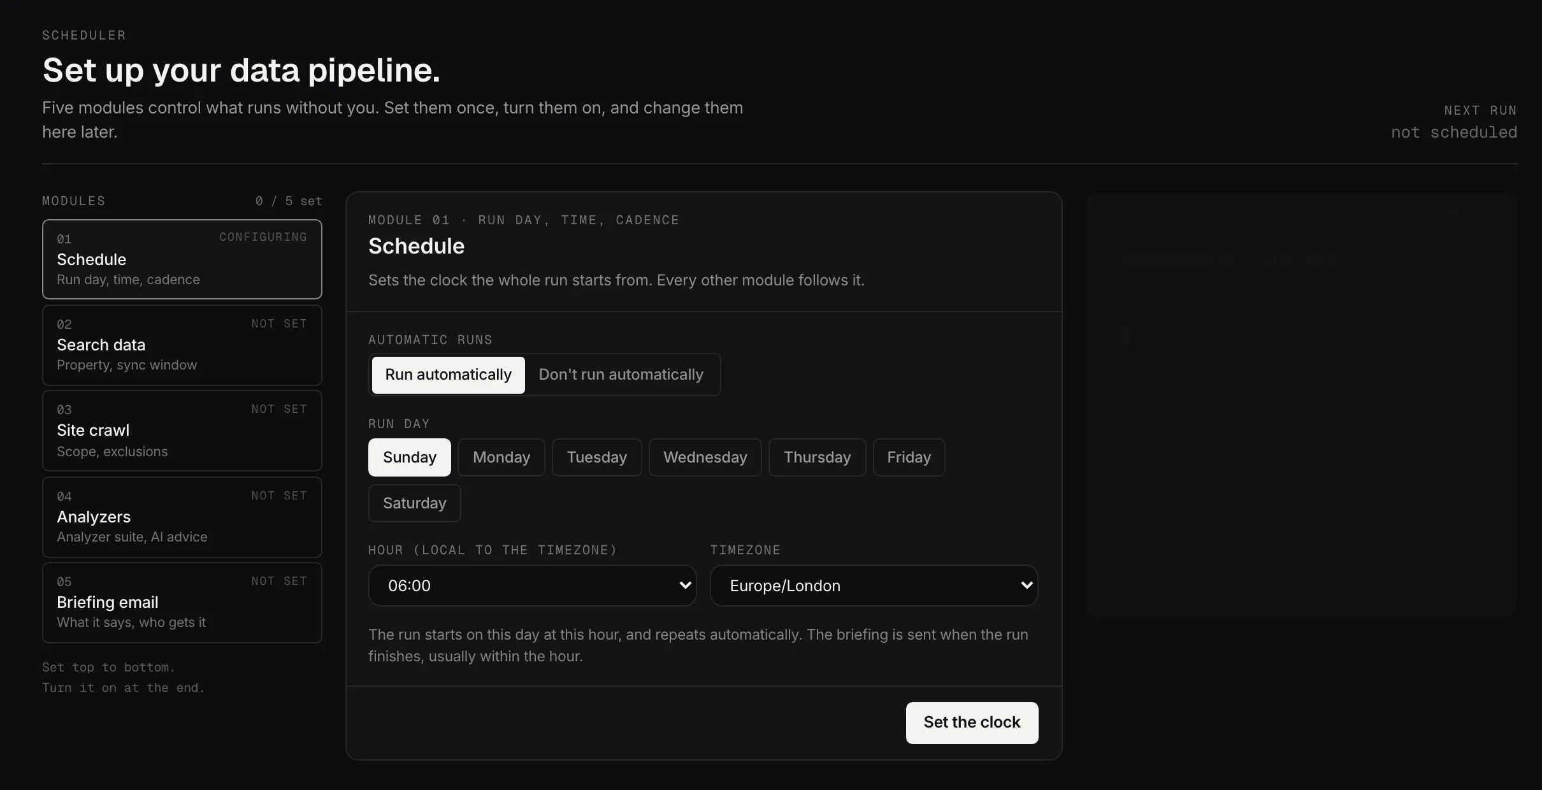Click the SCHEDULER page label
Screen dimensions: 1542x790
click(x=84, y=35)
